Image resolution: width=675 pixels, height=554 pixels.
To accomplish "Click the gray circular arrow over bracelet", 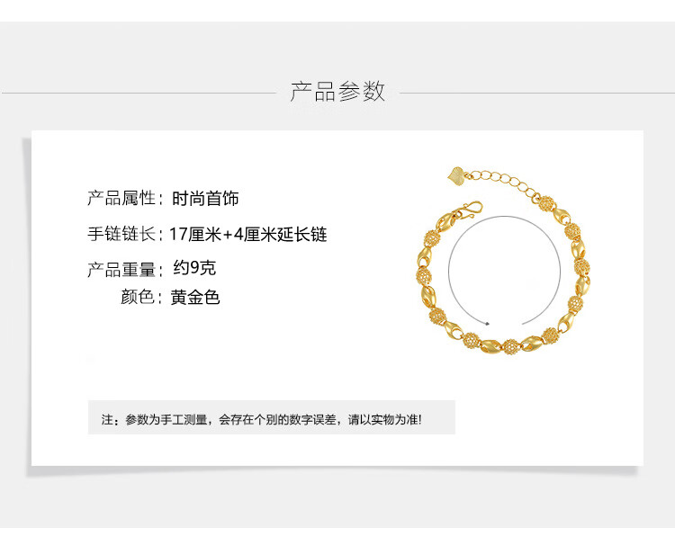I will pyautogui.click(x=504, y=271).
